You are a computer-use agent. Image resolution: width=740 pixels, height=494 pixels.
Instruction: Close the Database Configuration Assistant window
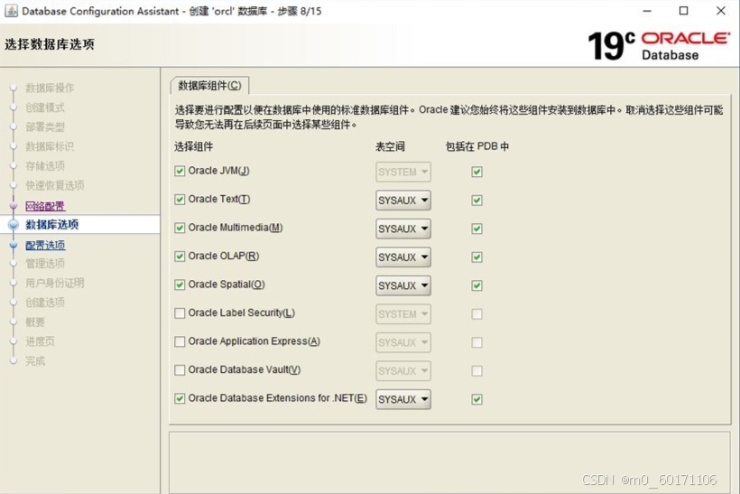[721, 11]
